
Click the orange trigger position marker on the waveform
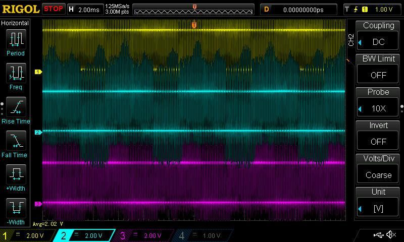click(x=194, y=25)
